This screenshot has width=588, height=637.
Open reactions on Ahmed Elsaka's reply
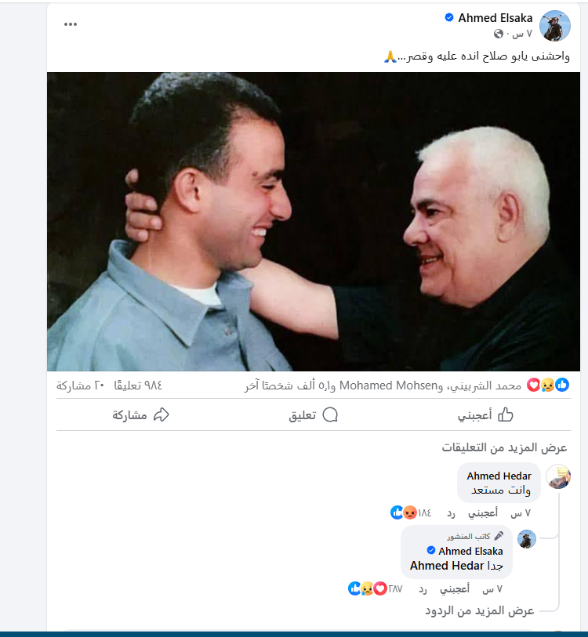point(375,588)
